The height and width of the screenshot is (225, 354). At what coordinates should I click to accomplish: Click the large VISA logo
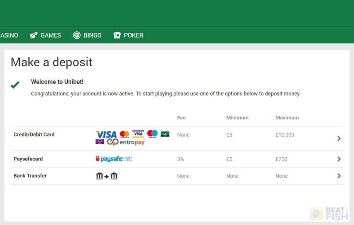coord(106,134)
